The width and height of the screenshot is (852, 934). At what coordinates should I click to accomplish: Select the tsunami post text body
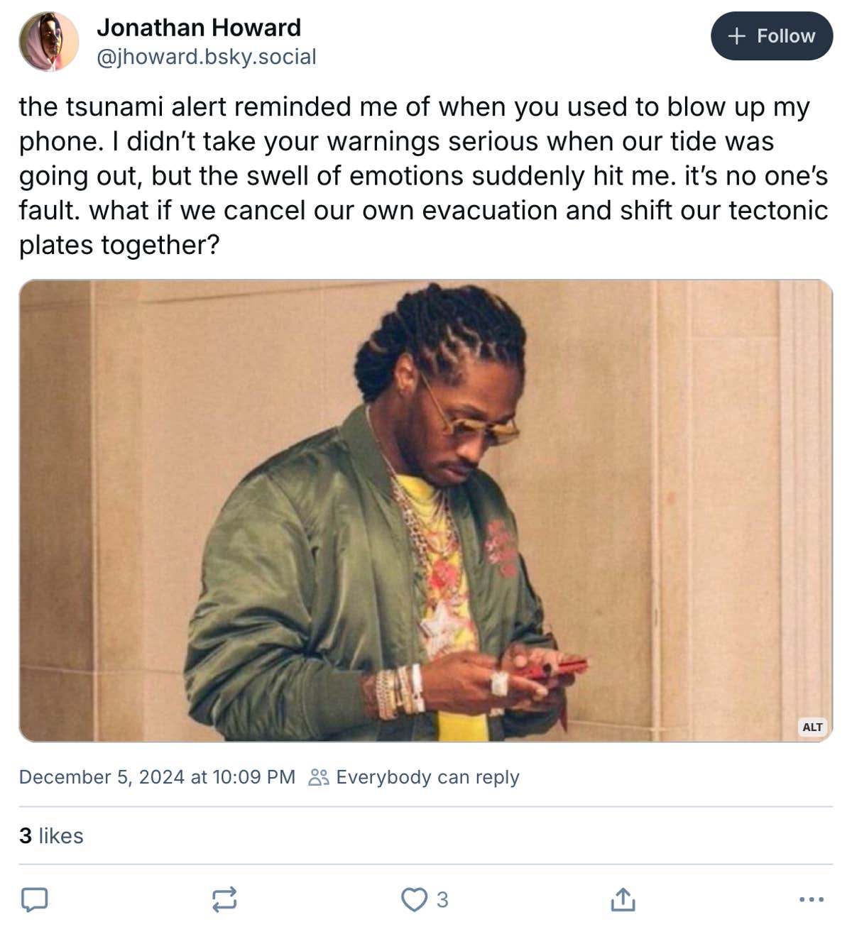pos(424,175)
